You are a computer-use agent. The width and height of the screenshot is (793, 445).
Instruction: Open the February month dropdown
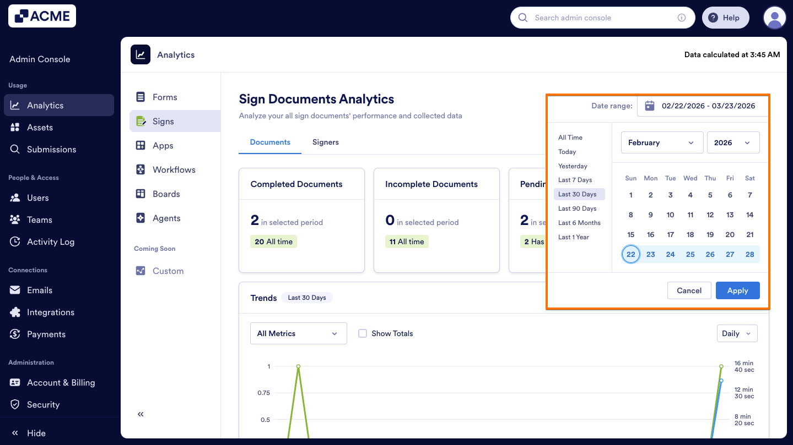[661, 142]
